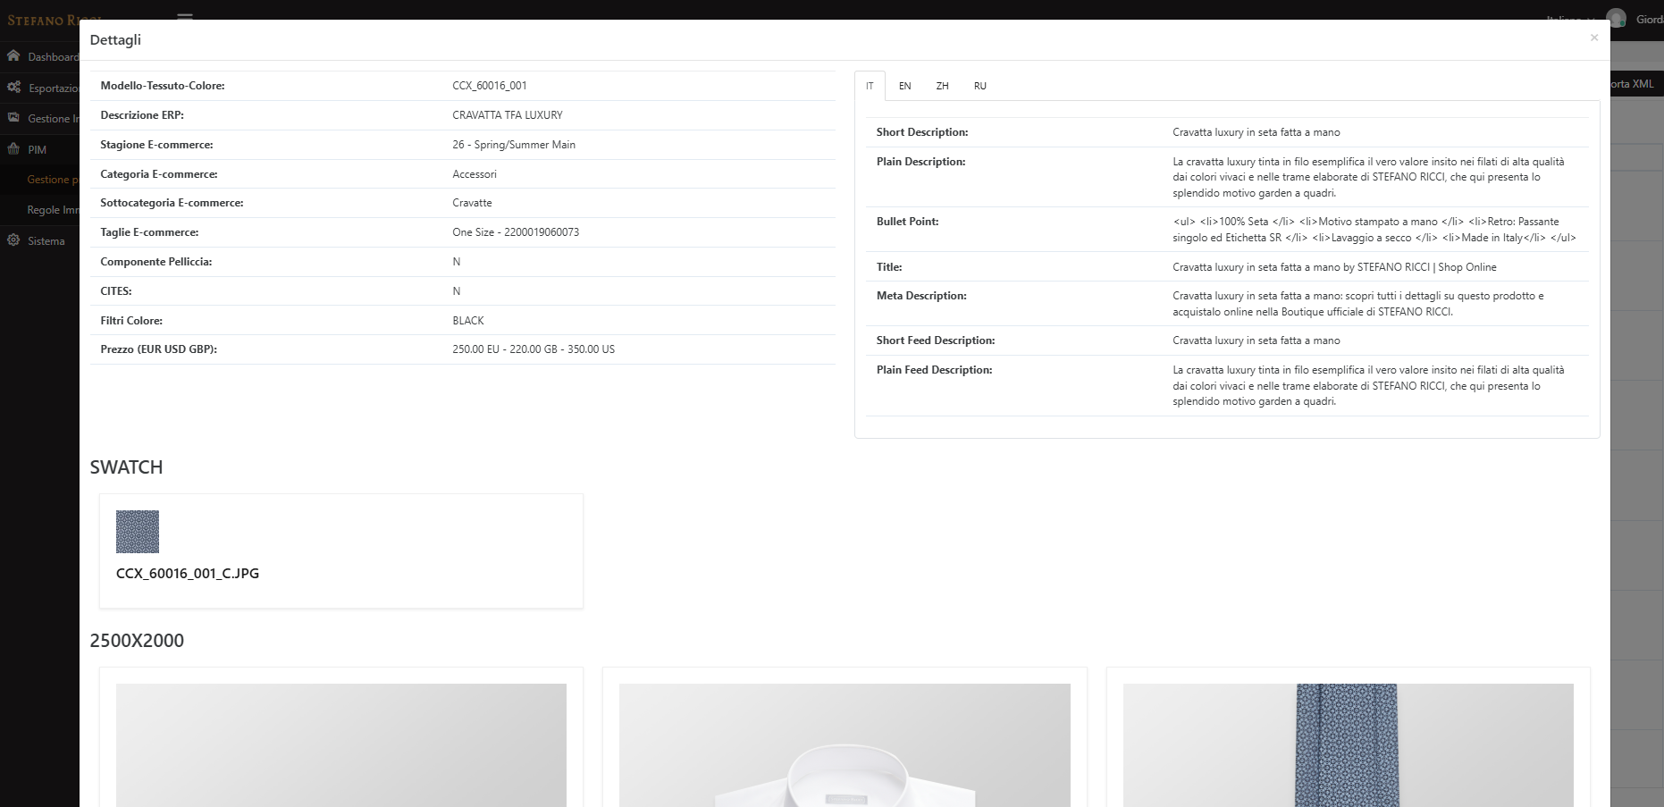Select the Meta Description value text
Image resolution: width=1664 pixels, height=807 pixels.
(1358, 304)
